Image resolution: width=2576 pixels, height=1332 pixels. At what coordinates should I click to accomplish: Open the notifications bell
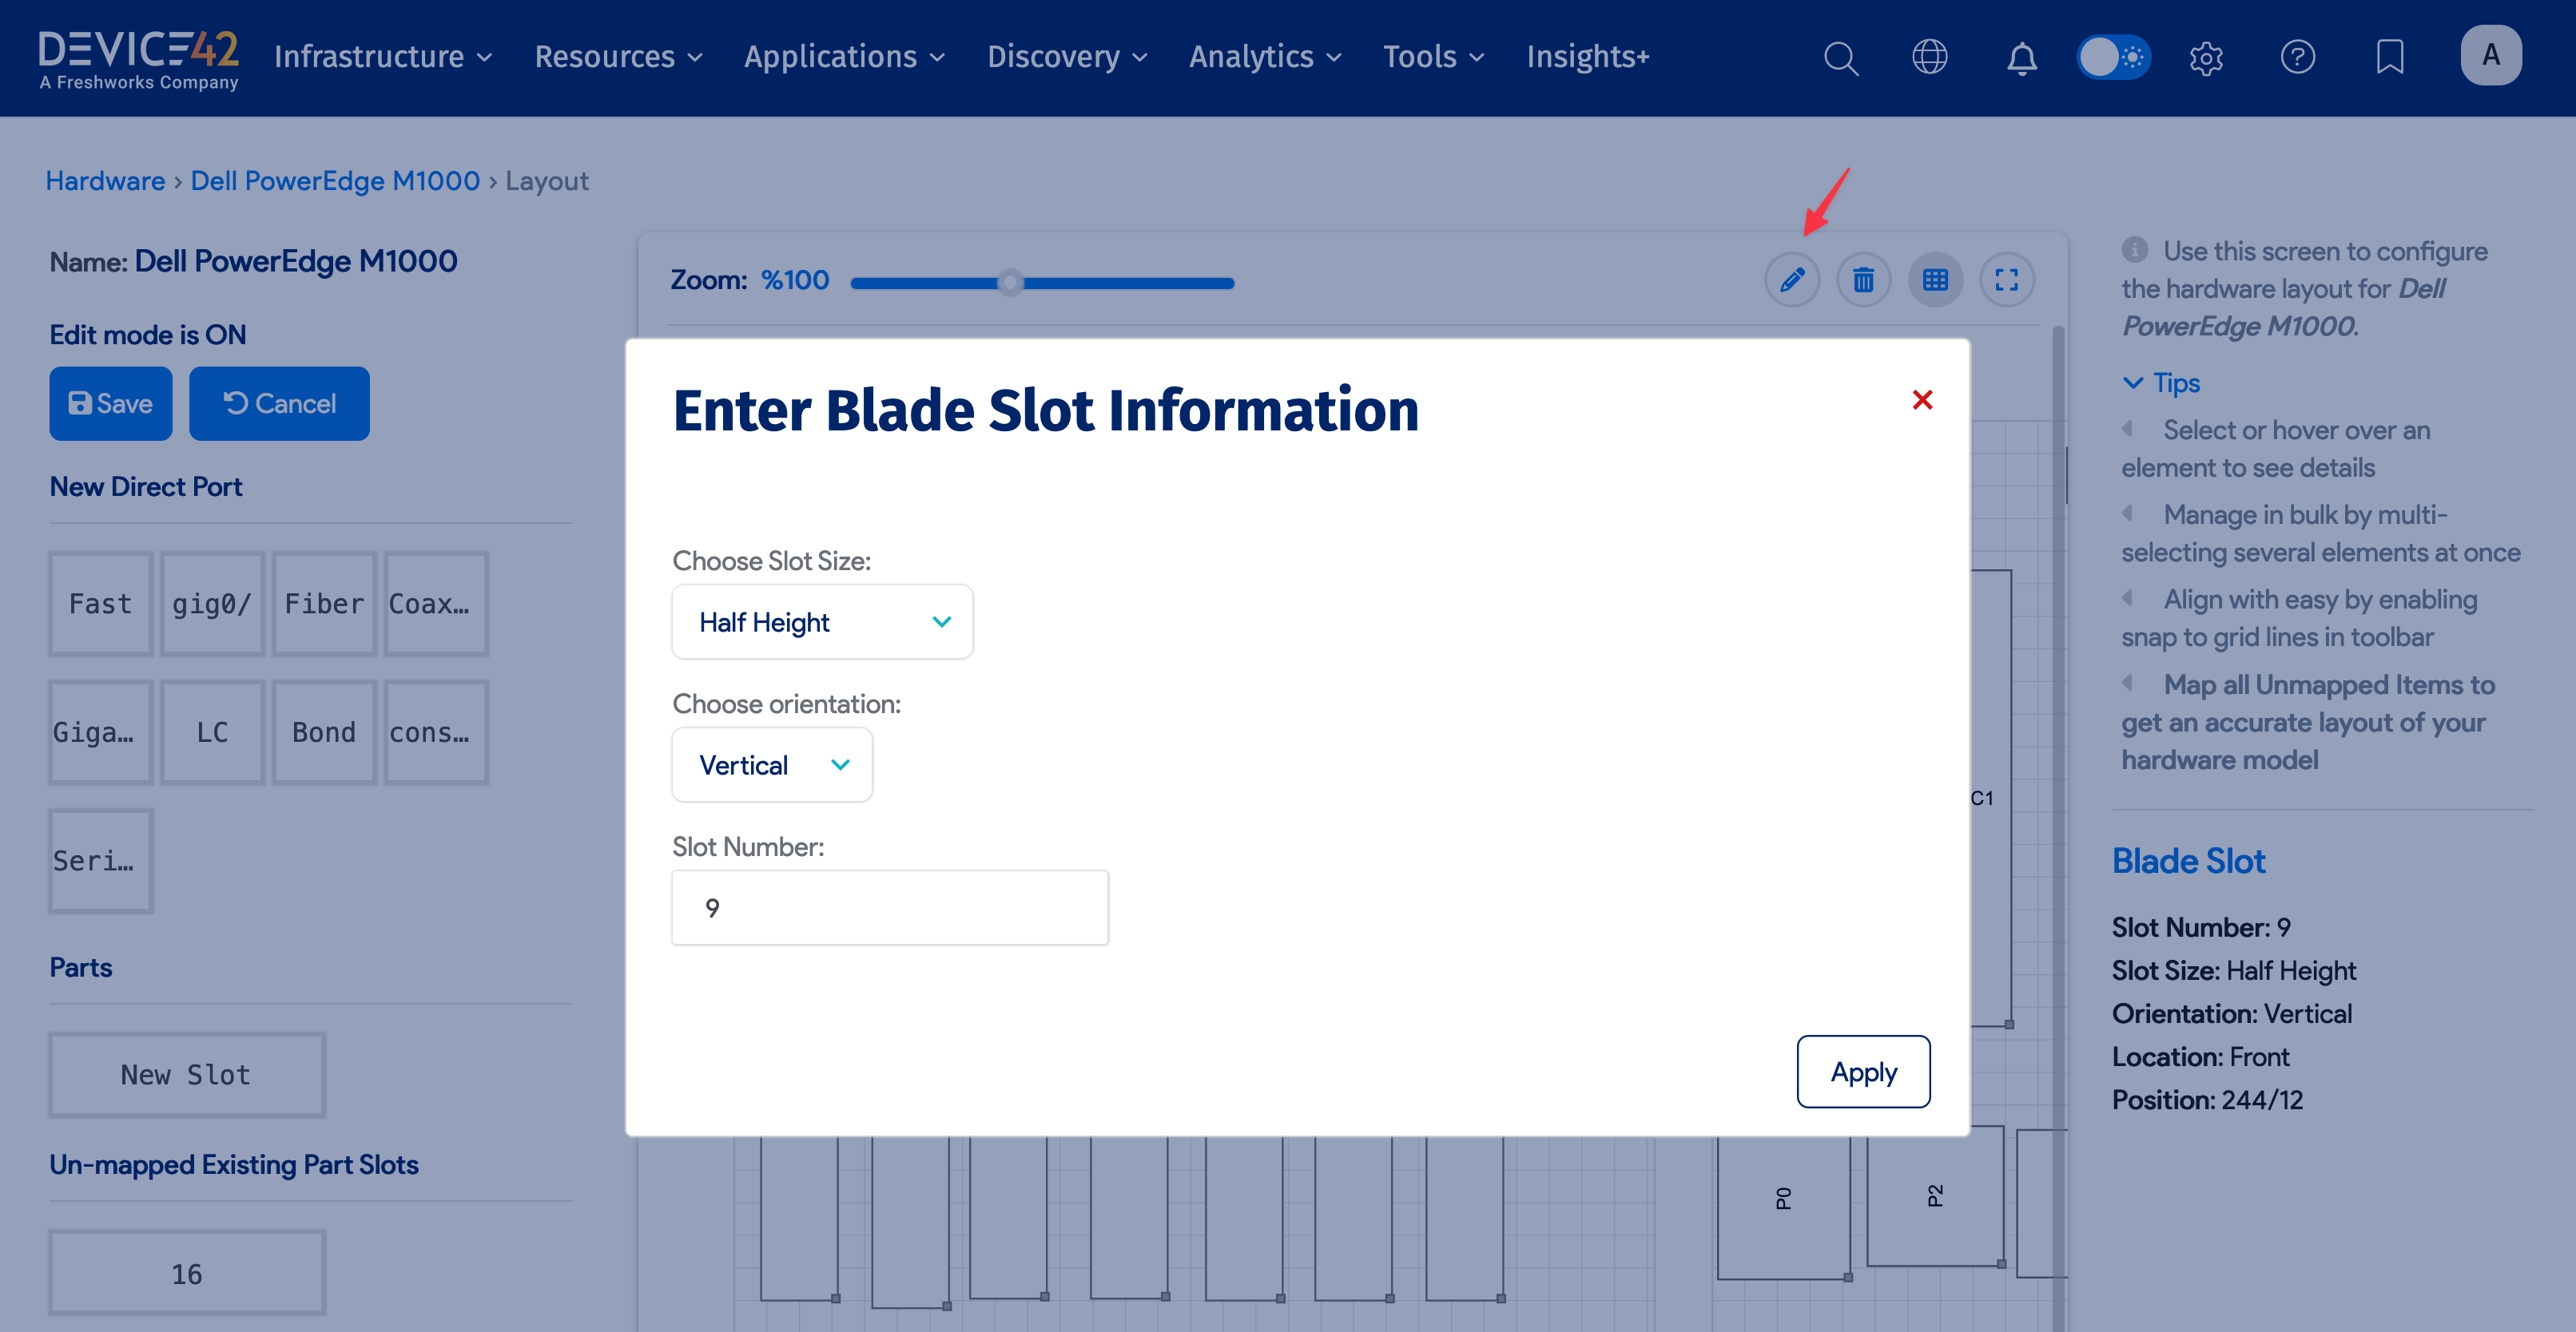tap(2021, 57)
